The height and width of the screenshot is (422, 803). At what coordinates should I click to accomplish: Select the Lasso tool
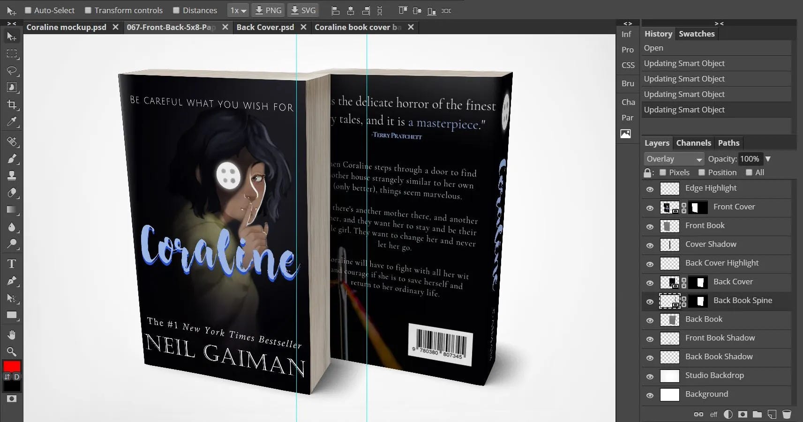tap(12, 71)
